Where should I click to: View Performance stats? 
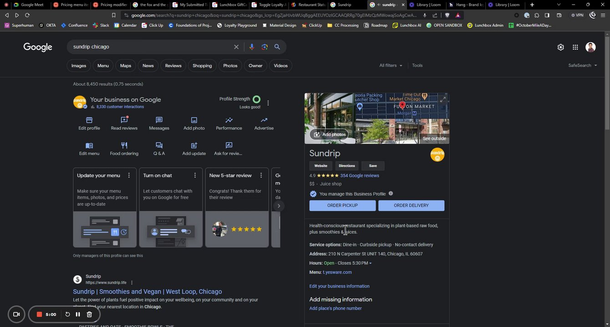[229, 124]
